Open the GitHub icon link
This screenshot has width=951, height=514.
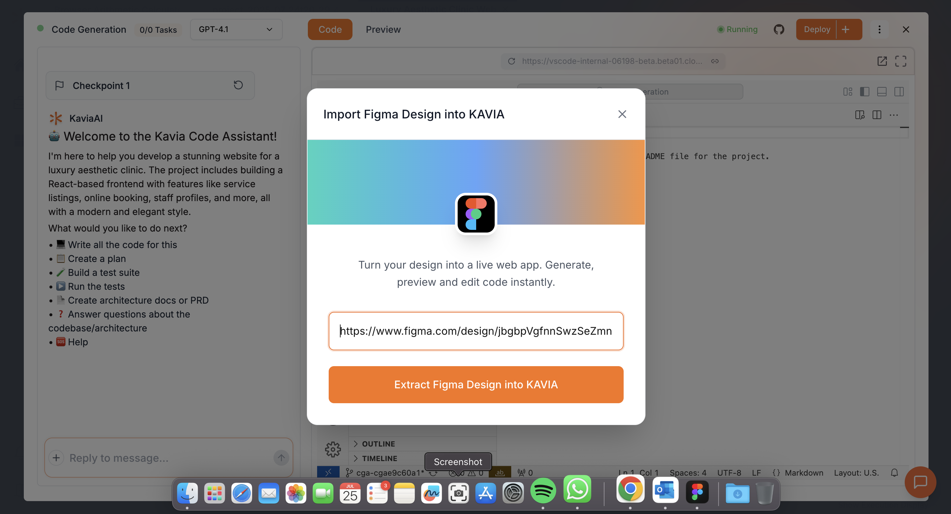pyautogui.click(x=779, y=29)
